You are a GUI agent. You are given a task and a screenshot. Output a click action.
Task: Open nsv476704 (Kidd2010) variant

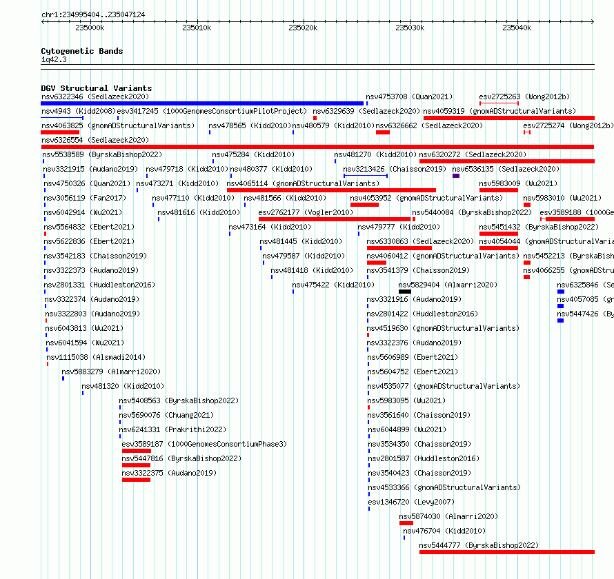pyautogui.click(x=444, y=531)
